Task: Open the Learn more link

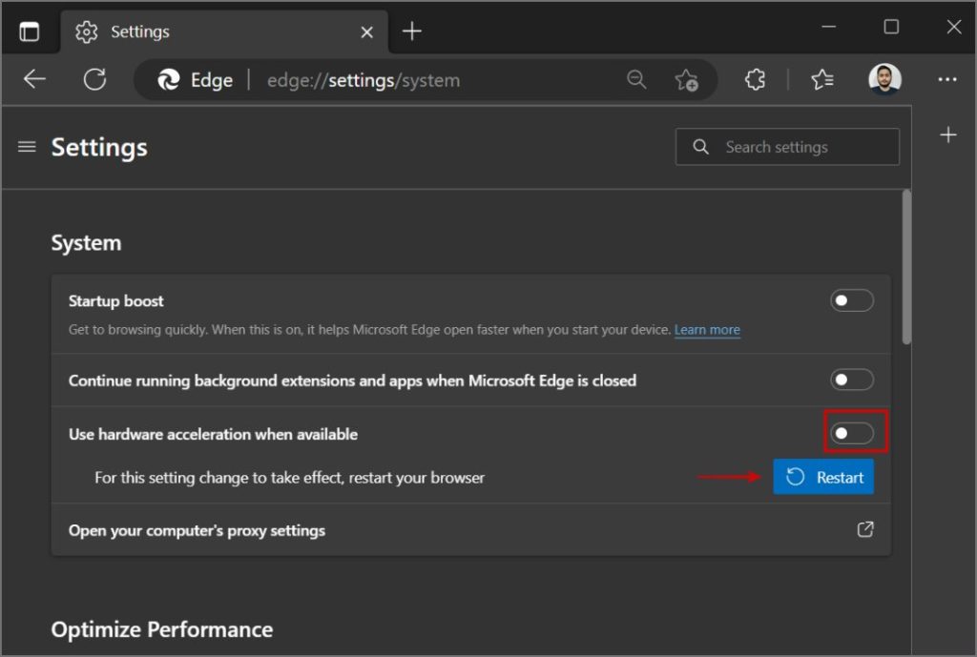Action: click(x=707, y=329)
